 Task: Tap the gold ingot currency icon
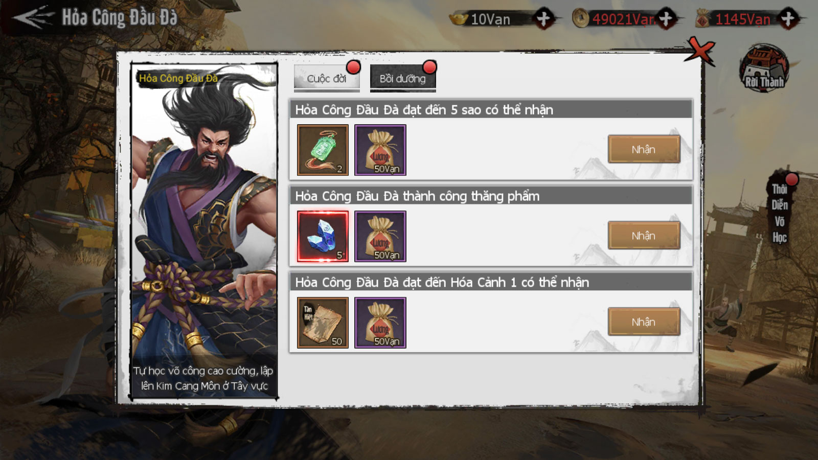click(x=459, y=19)
